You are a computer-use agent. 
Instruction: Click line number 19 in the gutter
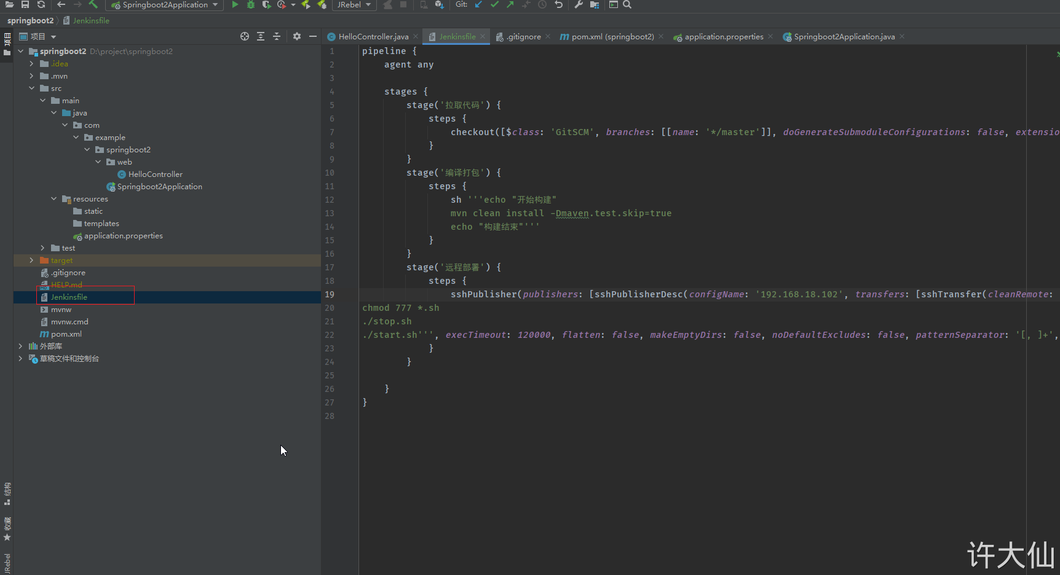330,294
